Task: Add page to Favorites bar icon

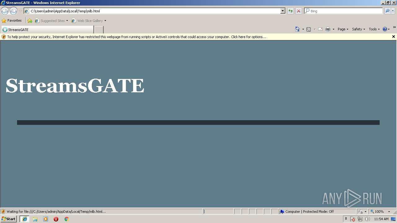Action: pyautogui.click(x=30, y=21)
